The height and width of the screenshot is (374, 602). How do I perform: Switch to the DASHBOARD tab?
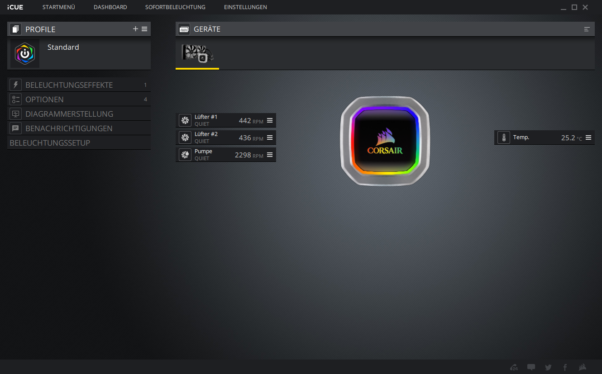(110, 7)
